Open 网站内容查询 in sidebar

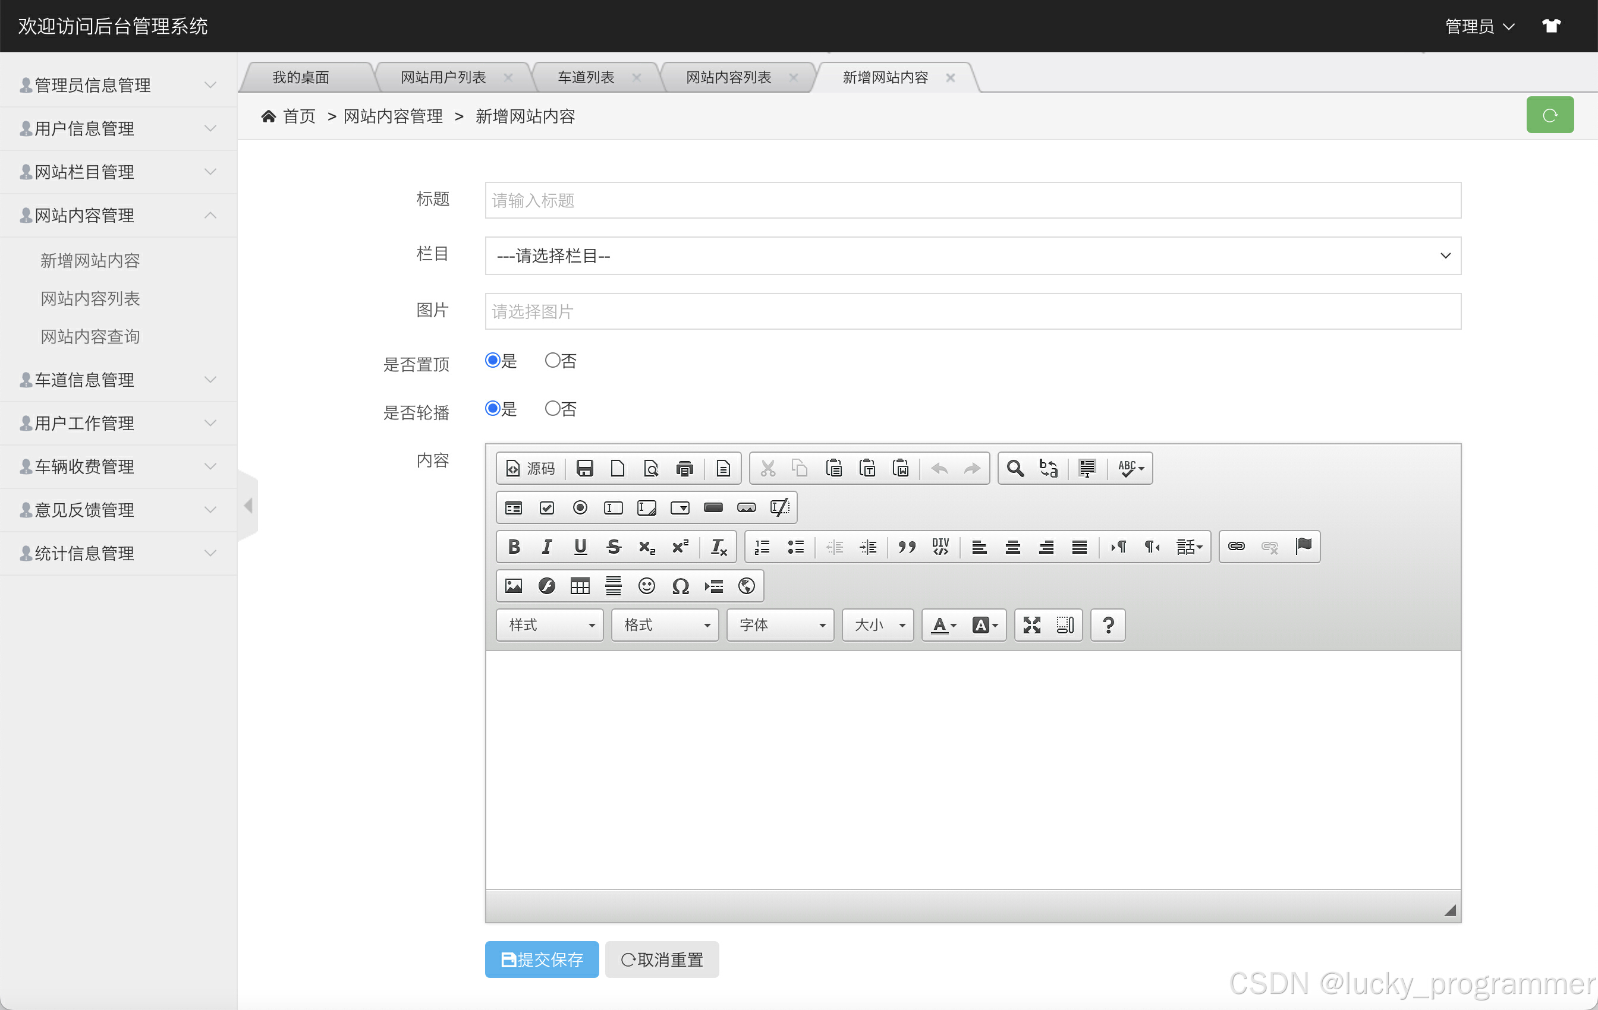point(90,337)
